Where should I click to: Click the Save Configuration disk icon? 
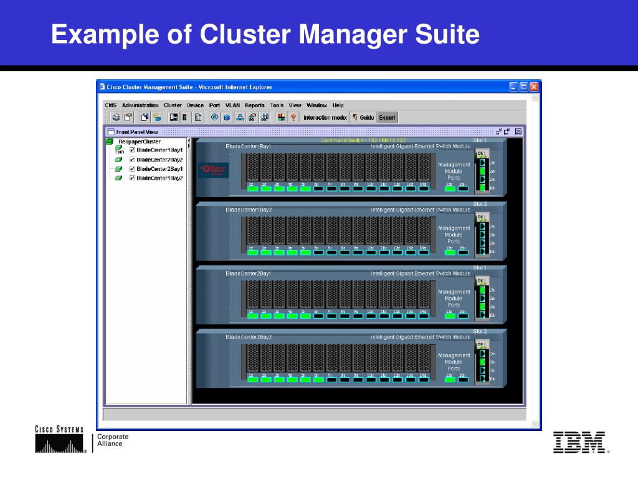(x=145, y=117)
